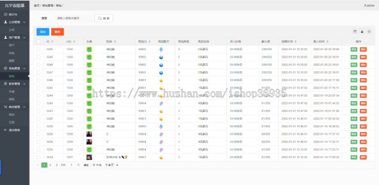Focus the search keyword input field
Image resolution: width=379 pixels, height=185 pixels.
[x=73, y=18]
